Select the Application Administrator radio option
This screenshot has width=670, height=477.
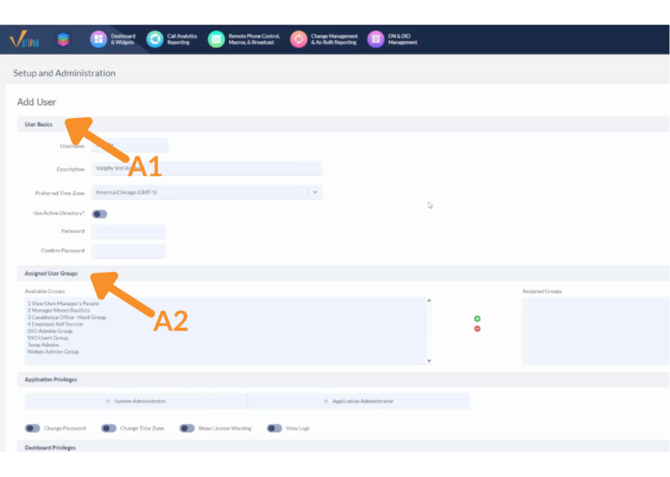tap(326, 402)
